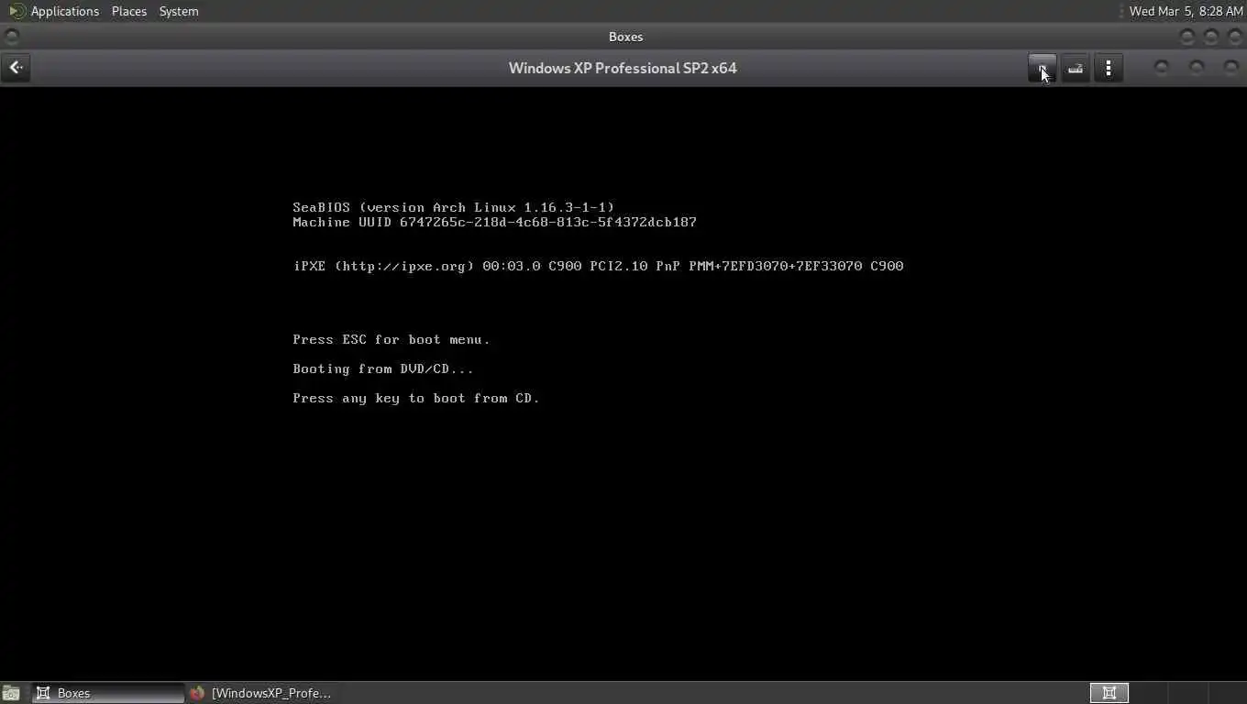Go back using the header bar arrow

16,68
